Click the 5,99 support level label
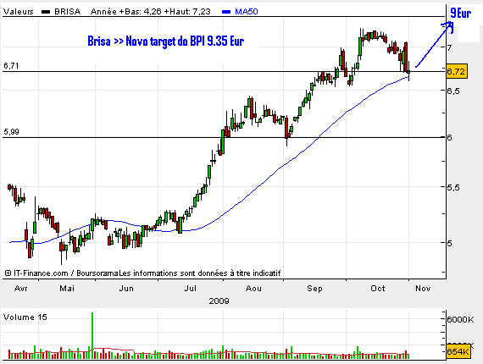The height and width of the screenshot is (364, 483). point(11,132)
